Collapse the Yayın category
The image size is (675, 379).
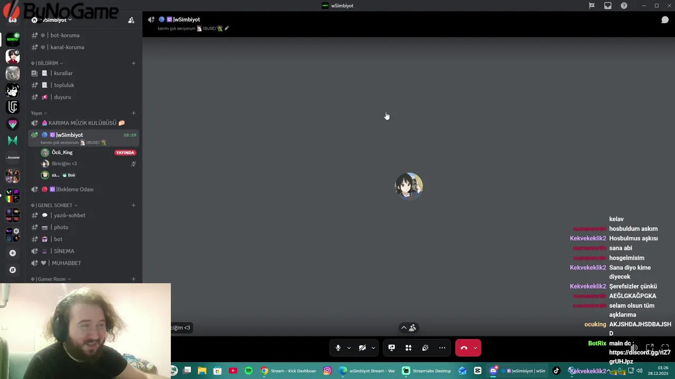38,113
